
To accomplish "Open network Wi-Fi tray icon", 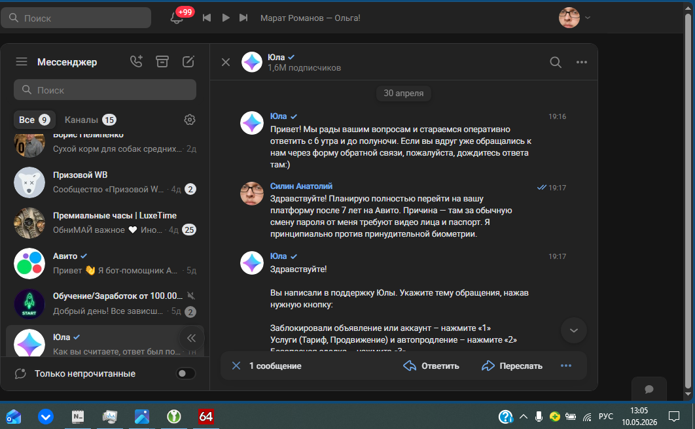I will pos(587,417).
